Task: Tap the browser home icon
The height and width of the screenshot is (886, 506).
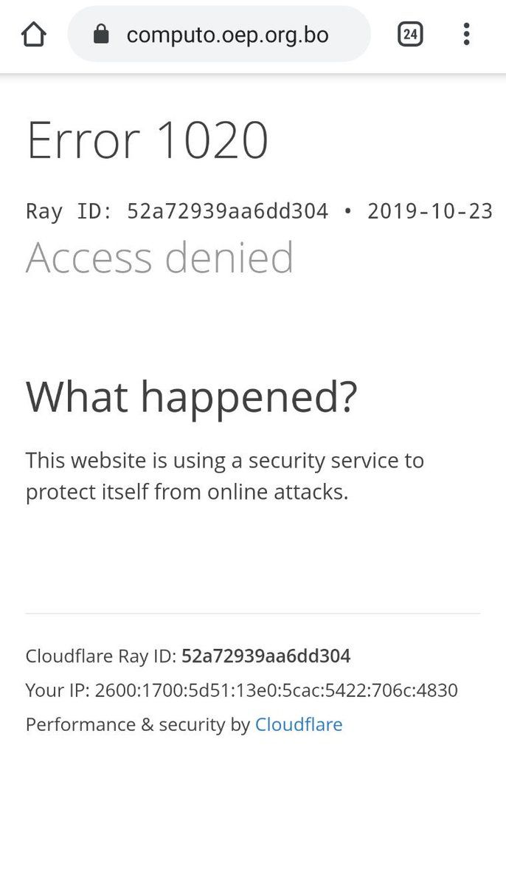Action: 34,34
